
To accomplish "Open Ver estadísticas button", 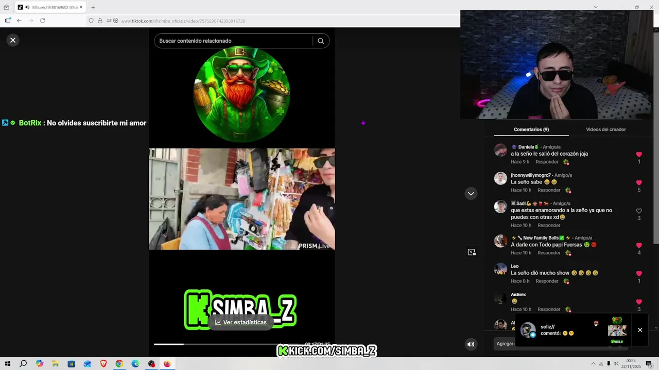I will (241, 322).
